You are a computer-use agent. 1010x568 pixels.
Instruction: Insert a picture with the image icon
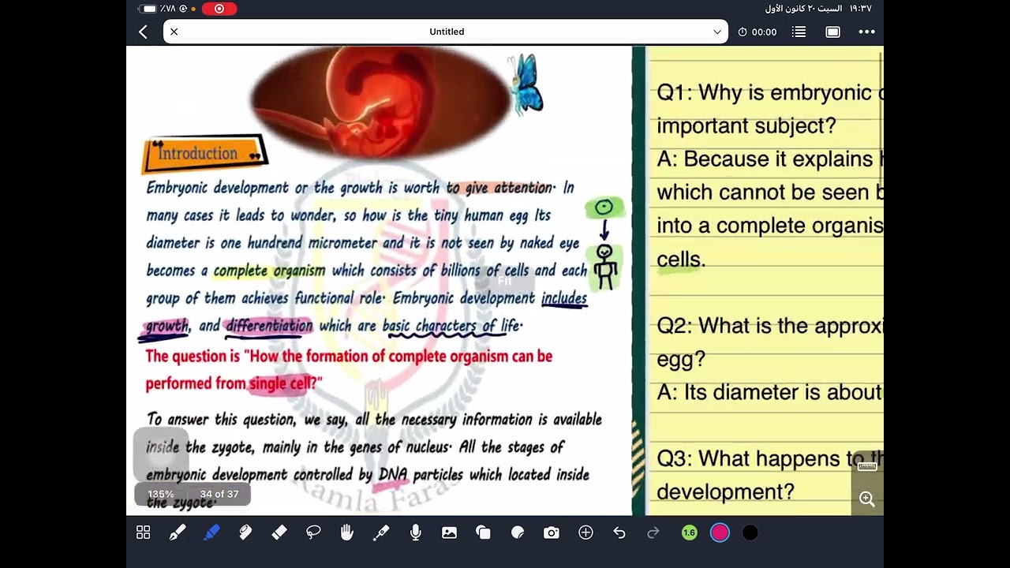pyautogui.click(x=450, y=533)
